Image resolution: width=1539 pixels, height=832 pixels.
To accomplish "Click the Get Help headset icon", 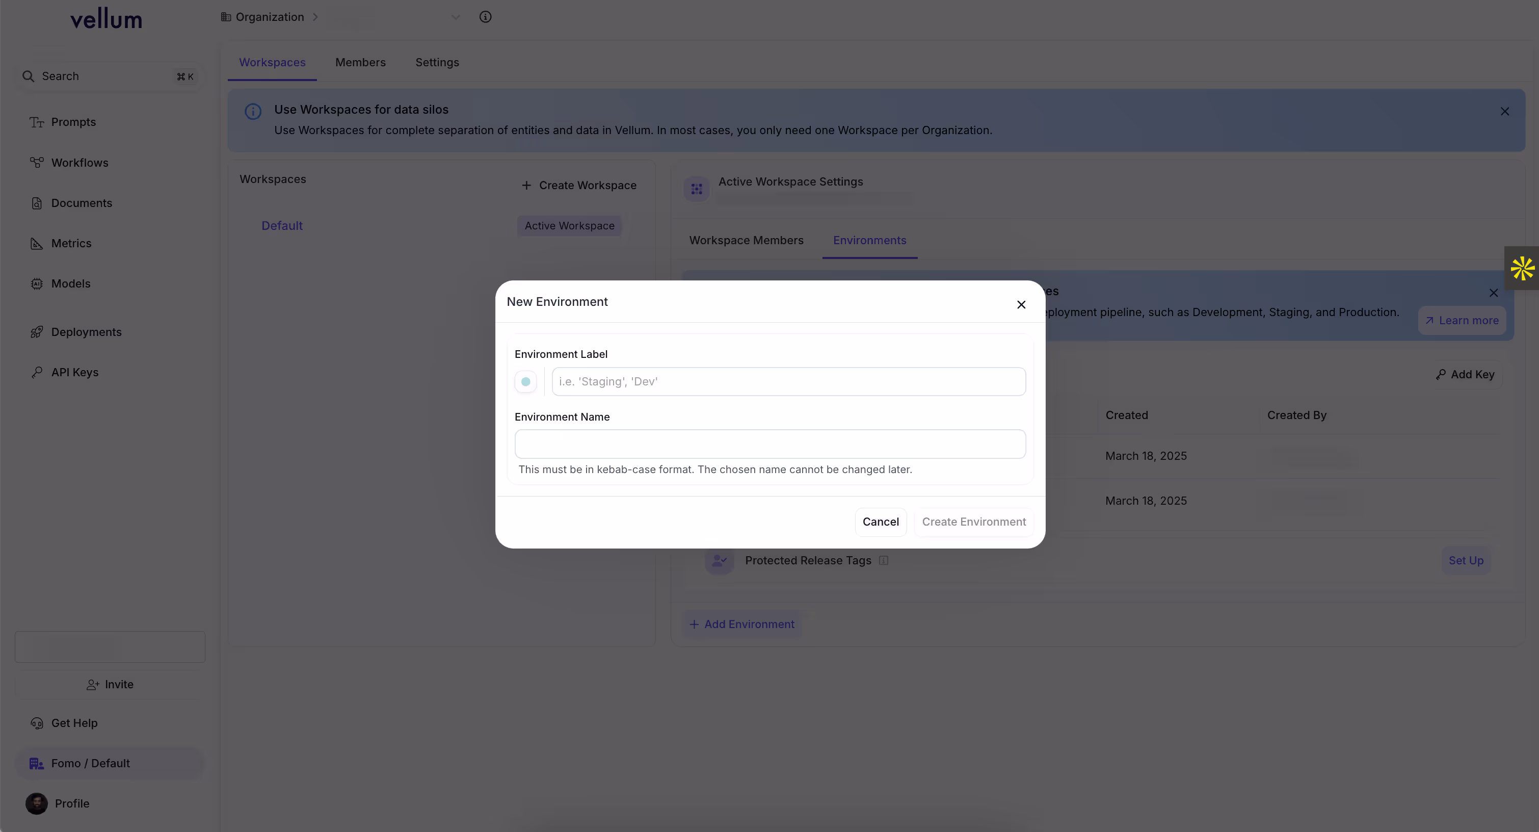I will click(37, 723).
